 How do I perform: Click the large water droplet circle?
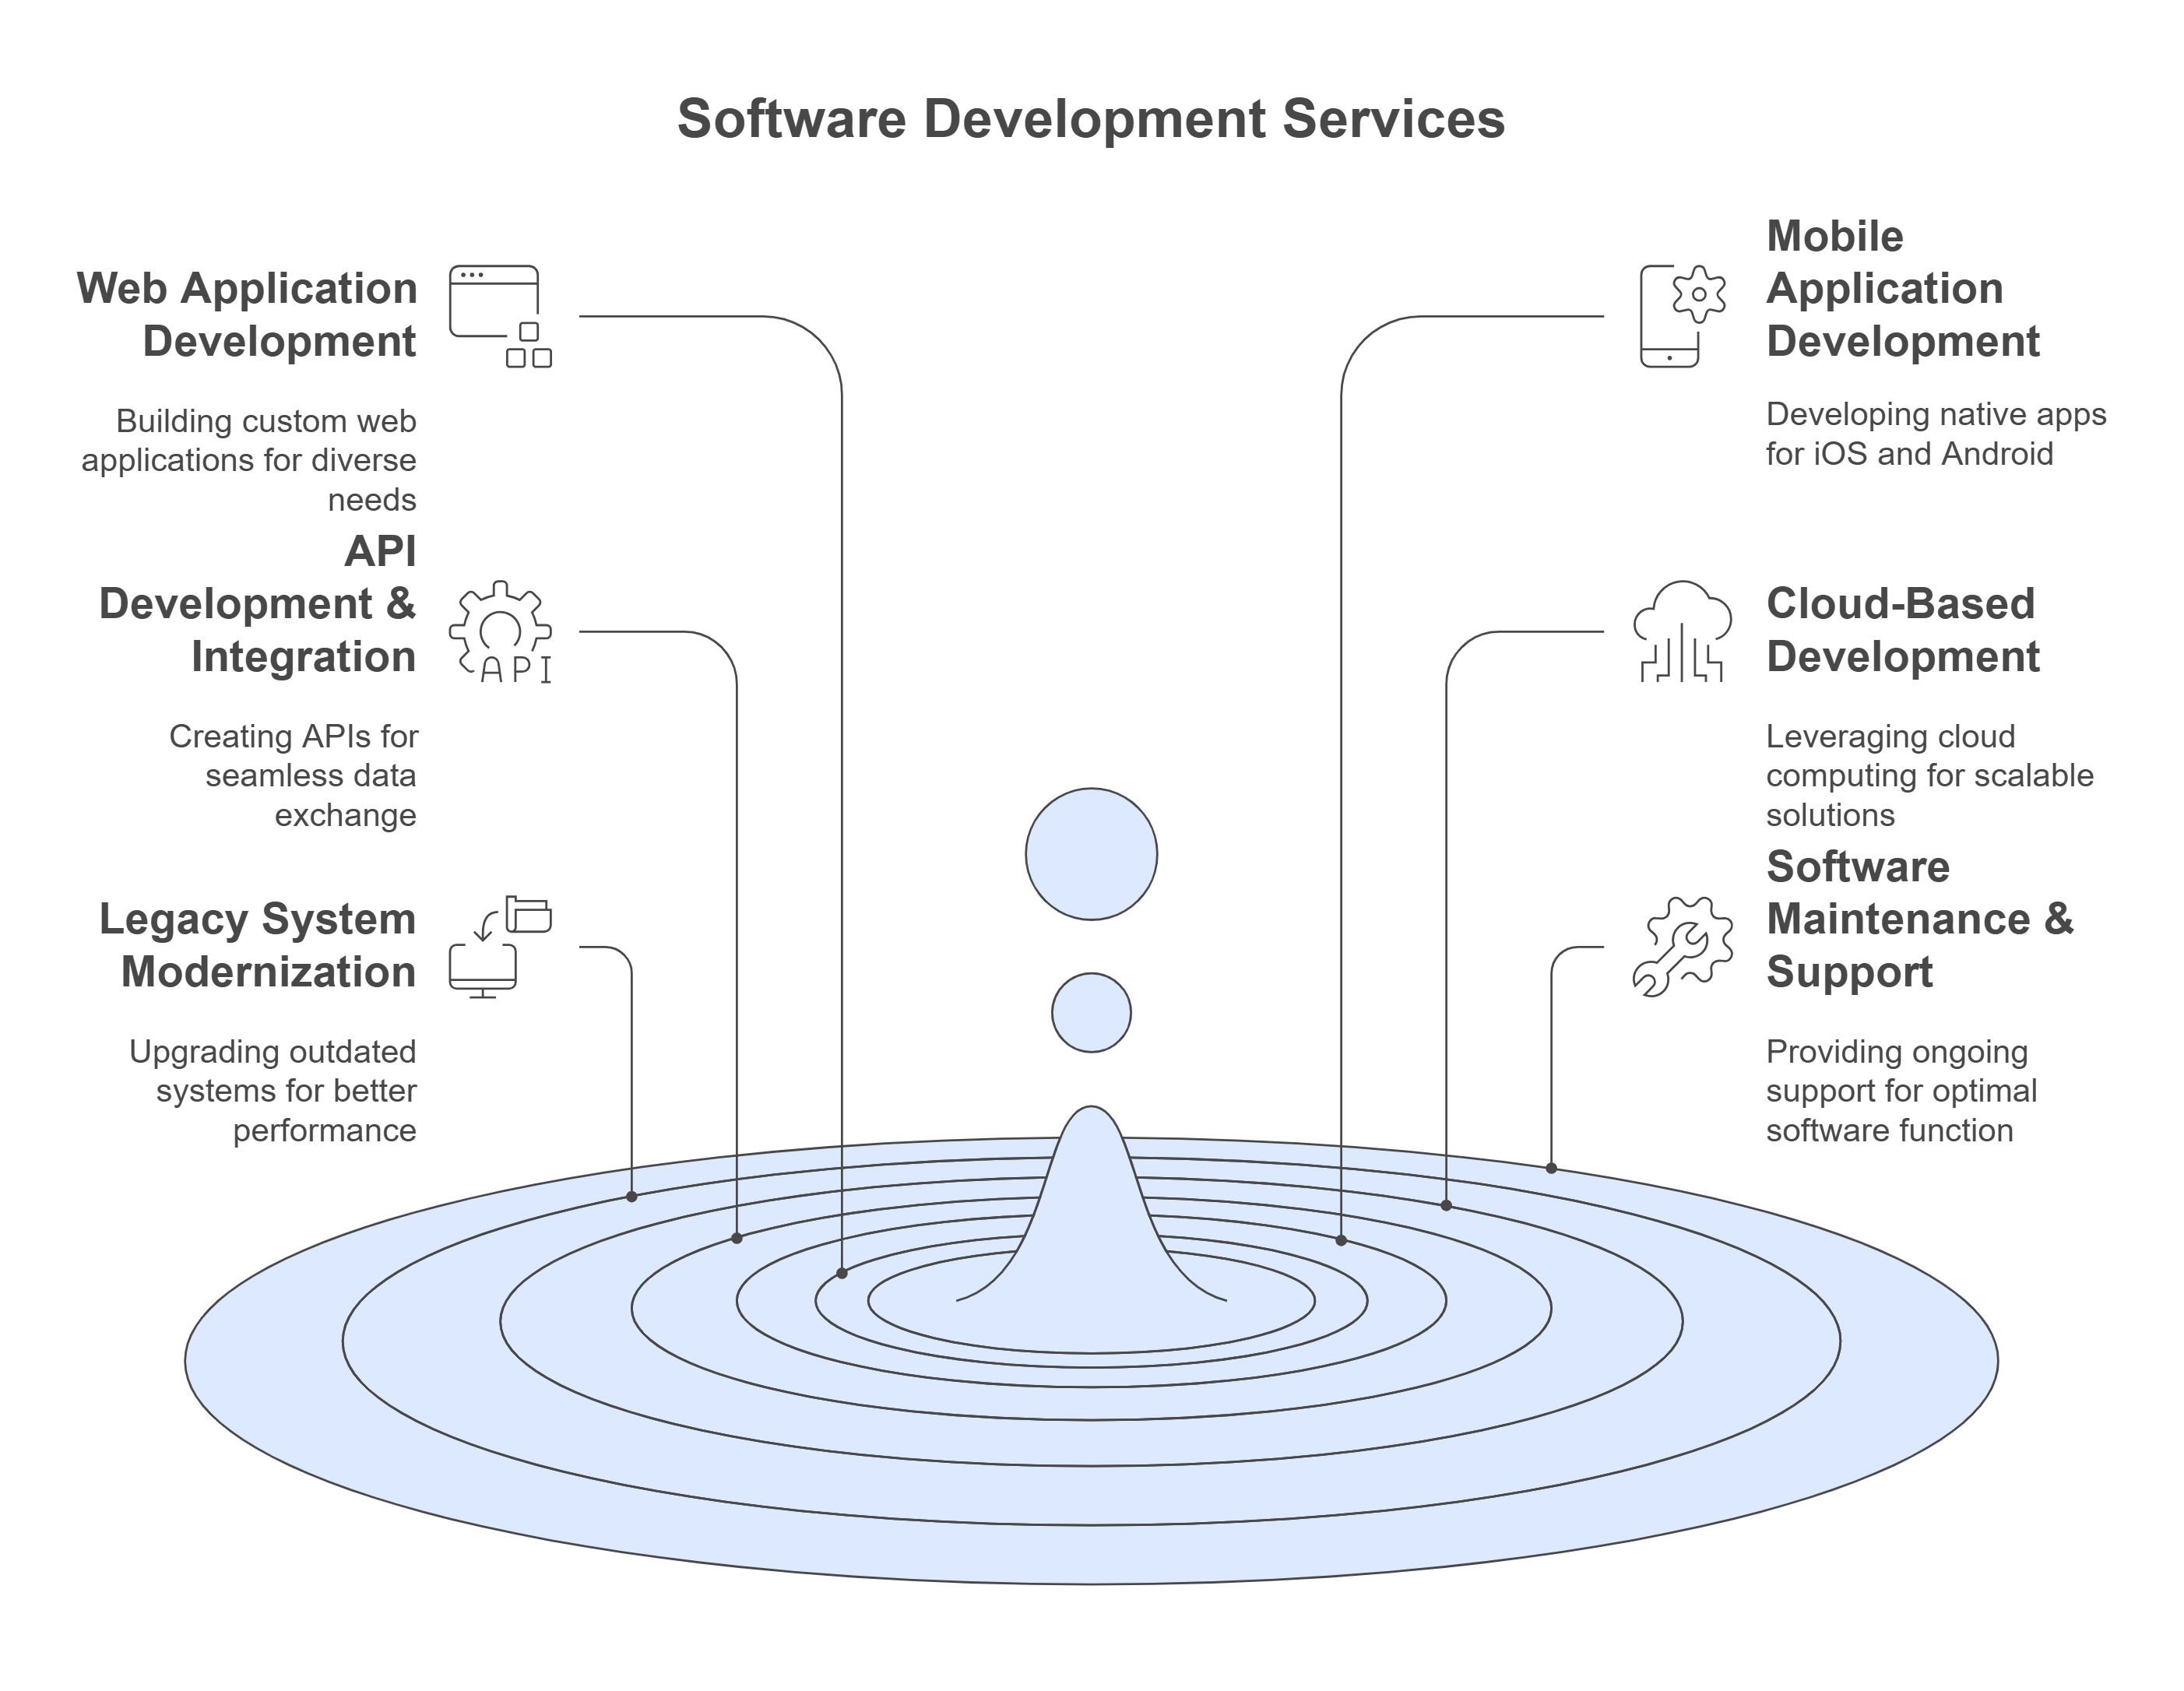point(1091,854)
